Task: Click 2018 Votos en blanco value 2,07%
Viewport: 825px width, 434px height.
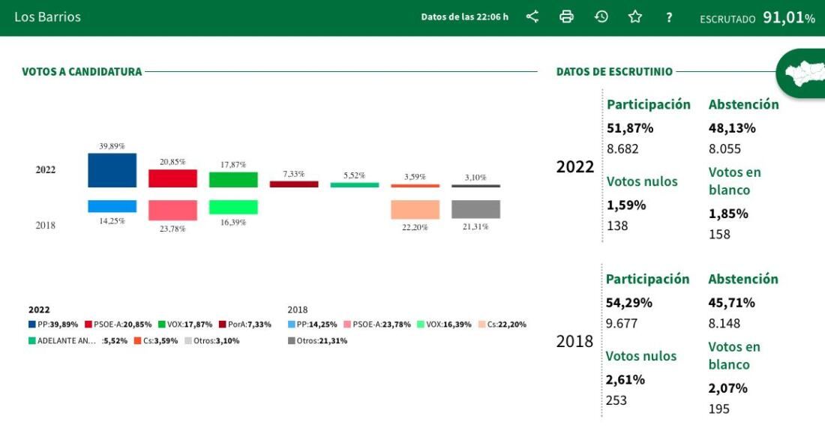Action: click(727, 389)
